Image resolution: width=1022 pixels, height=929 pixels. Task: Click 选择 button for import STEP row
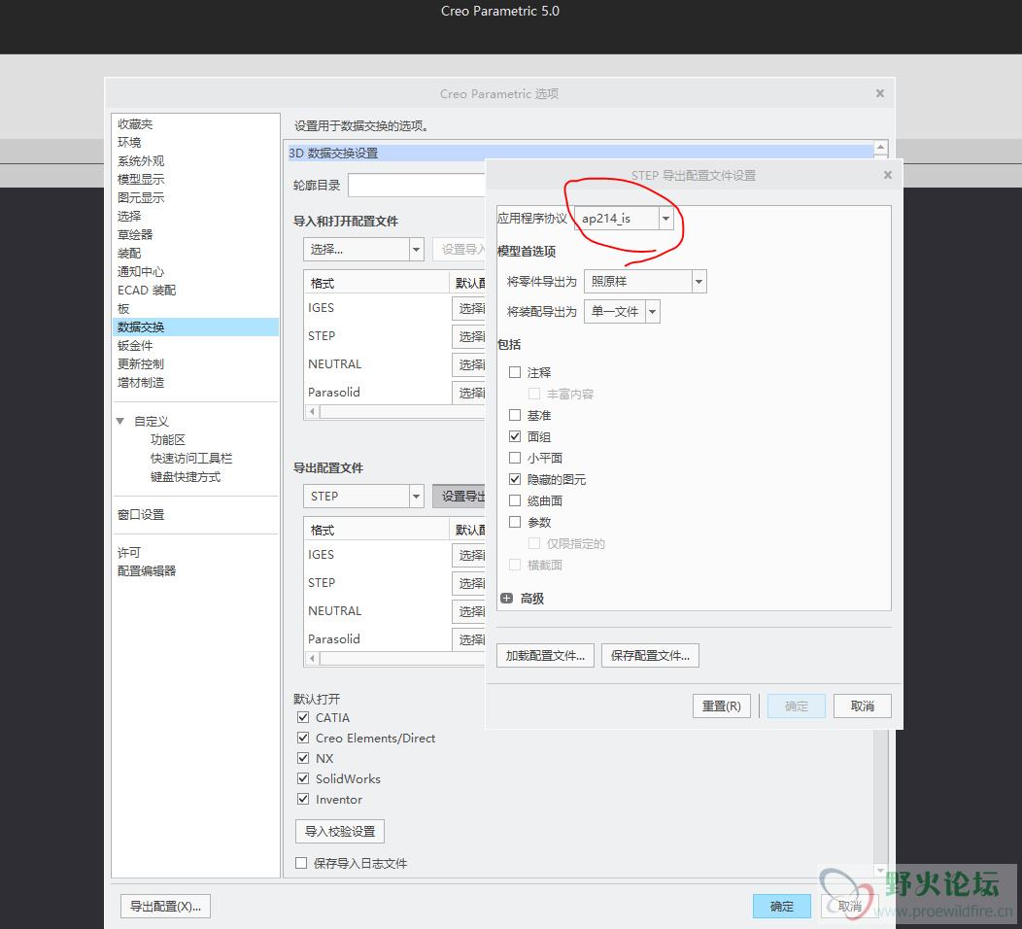[468, 336]
